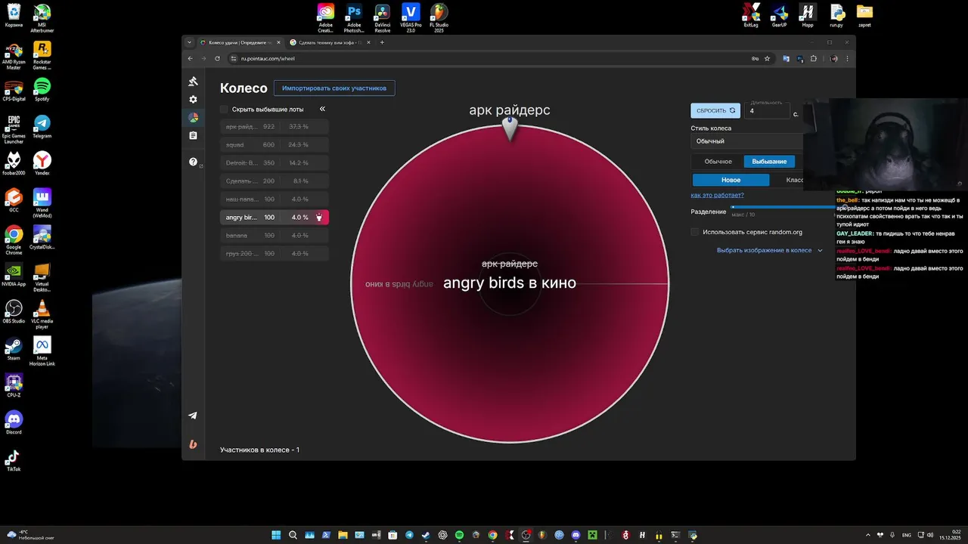The image size is (968, 544).
Task: Select Выбывание wheel mode
Action: (769, 161)
